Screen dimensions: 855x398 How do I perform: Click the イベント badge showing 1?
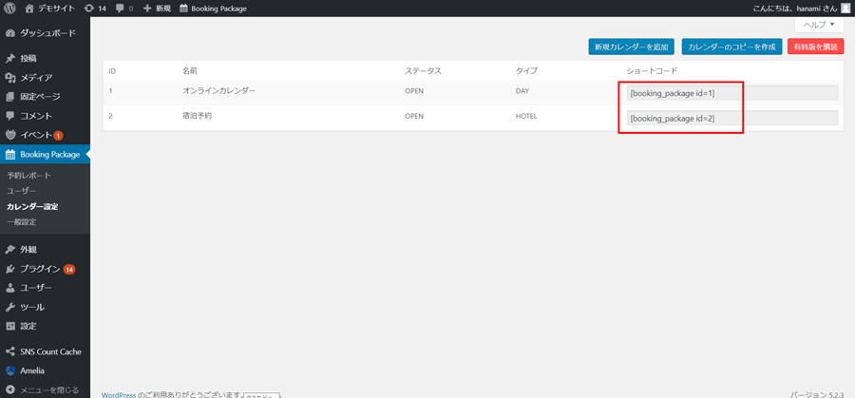pos(58,135)
